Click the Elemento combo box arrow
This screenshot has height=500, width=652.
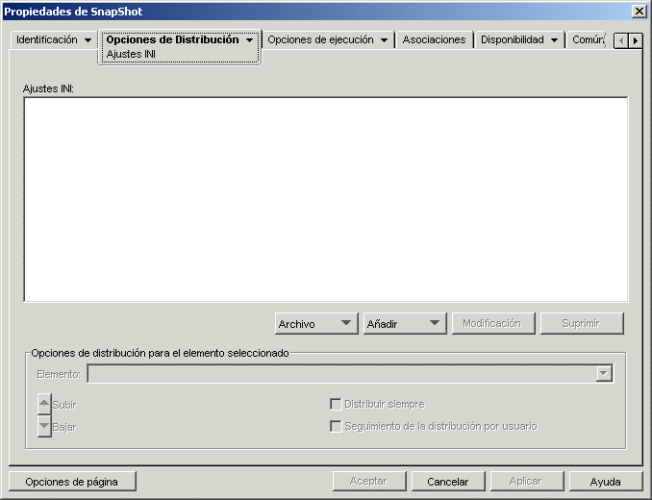604,374
